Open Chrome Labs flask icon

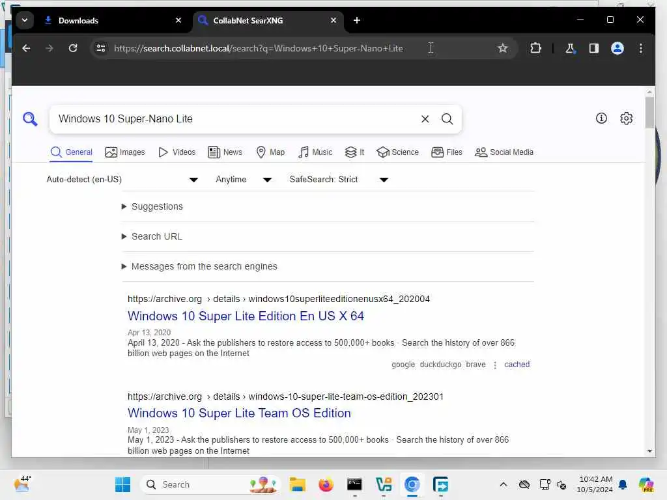click(570, 48)
